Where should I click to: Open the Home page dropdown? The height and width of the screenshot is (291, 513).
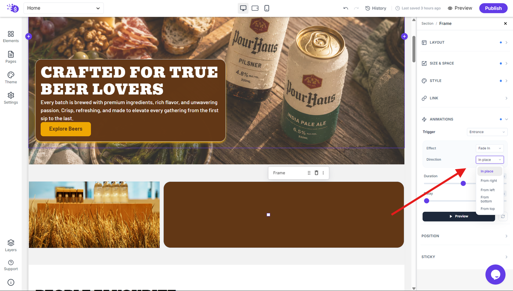63,8
